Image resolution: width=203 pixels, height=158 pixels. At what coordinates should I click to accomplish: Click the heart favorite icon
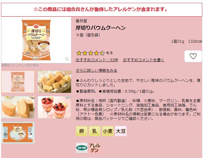pos(193,56)
